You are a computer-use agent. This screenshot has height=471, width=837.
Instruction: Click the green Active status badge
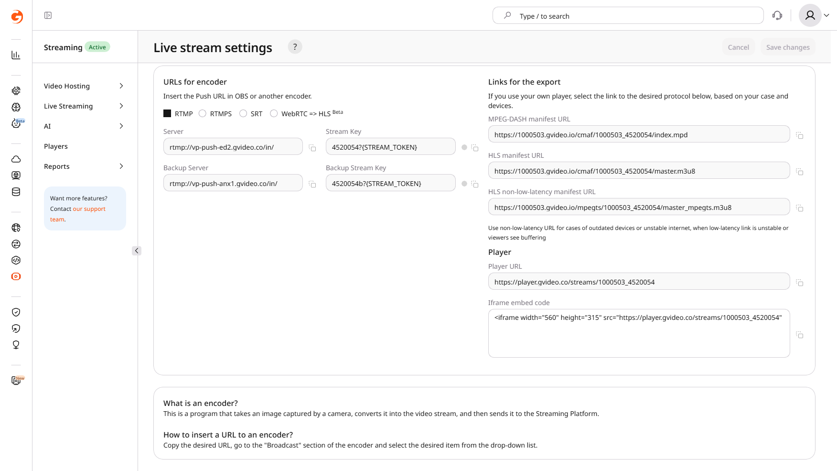(97, 47)
